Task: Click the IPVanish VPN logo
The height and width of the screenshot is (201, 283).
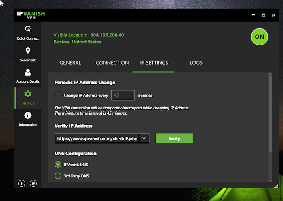Action: click(x=31, y=15)
